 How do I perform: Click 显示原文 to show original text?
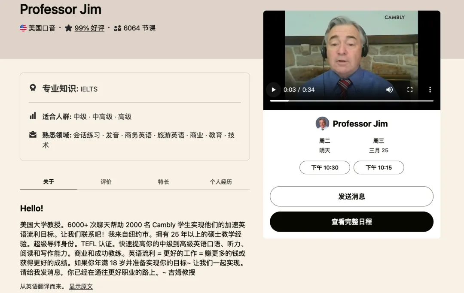(81, 287)
